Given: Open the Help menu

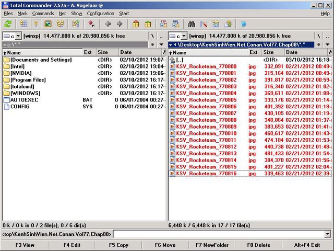Looking at the screenshot, I should tap(325, 14).
